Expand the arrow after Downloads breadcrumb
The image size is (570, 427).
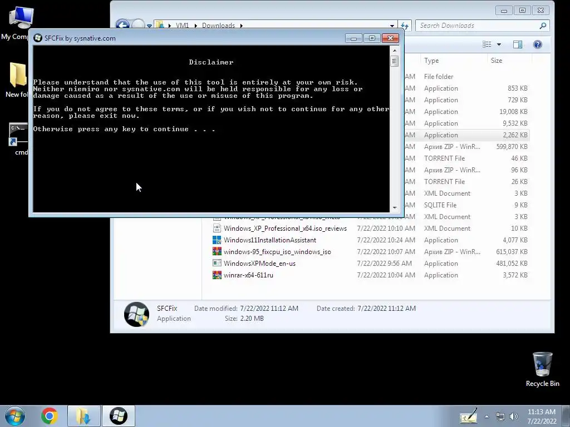[x=242, y=26]
